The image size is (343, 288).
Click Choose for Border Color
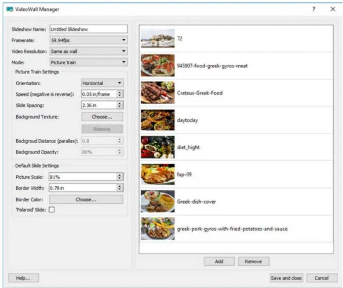86,199
